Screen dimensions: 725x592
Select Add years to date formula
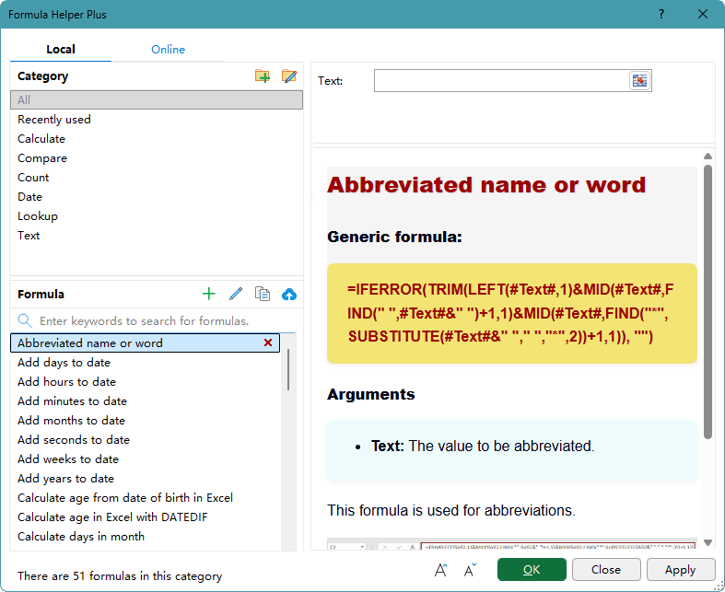point(145,479)
